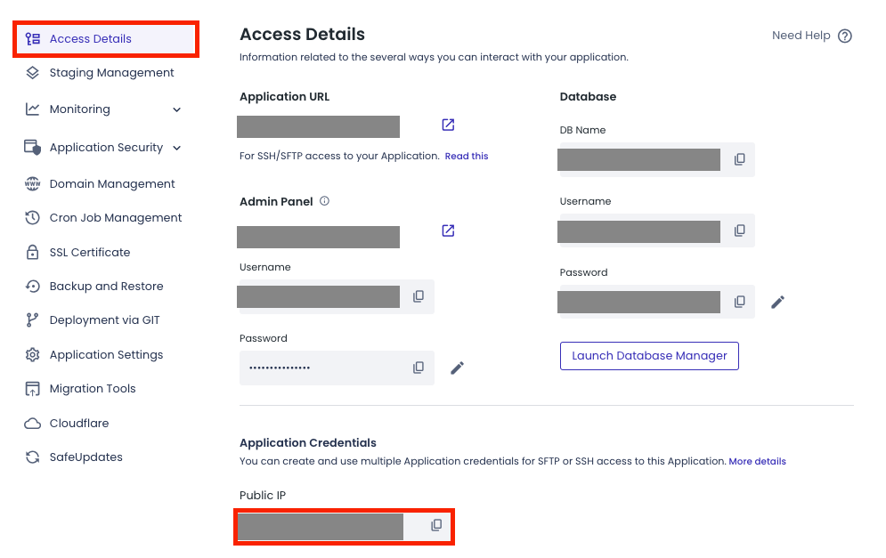This screenshot has height=558, width=886.
Task: Click the Admin Panel Password field
Action: (x=337, y=368)
